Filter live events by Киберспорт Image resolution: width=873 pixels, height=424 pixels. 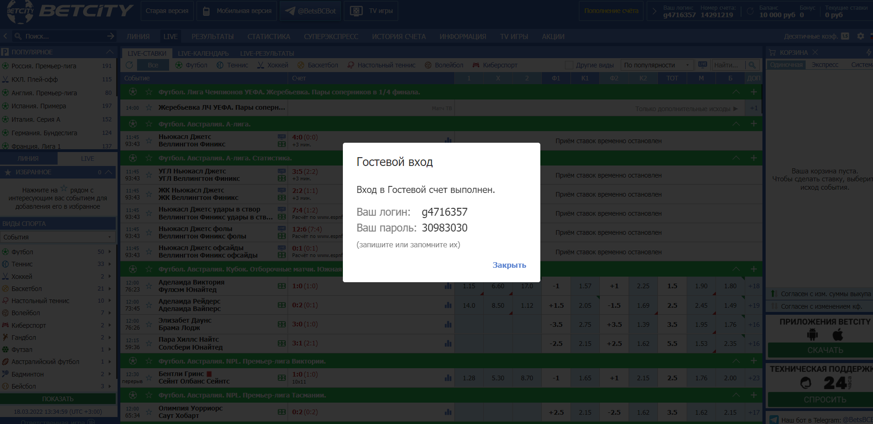coord(495,65)
